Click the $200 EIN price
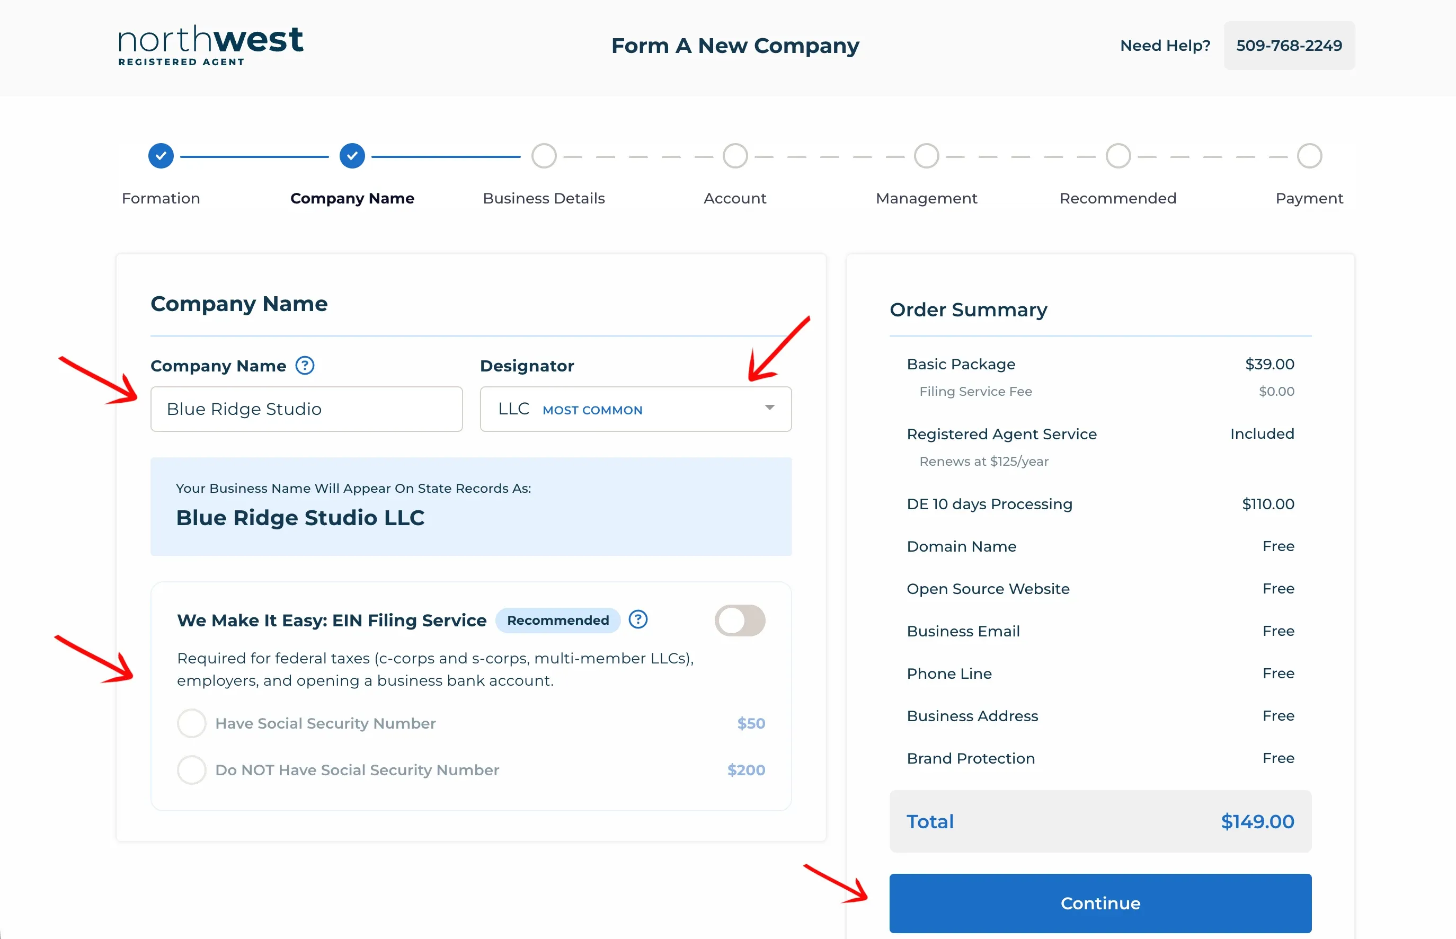The width and height of the screenshot is (1456, 939). click(x=747, y=770)
